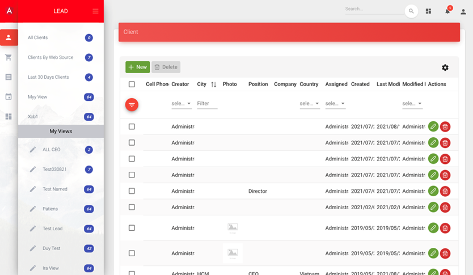Click the green New button
The width and height of the screenshot is (473, 275).
137,67
